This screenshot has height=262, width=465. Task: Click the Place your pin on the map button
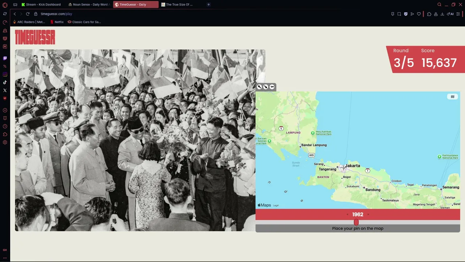[x=358, y=229]
